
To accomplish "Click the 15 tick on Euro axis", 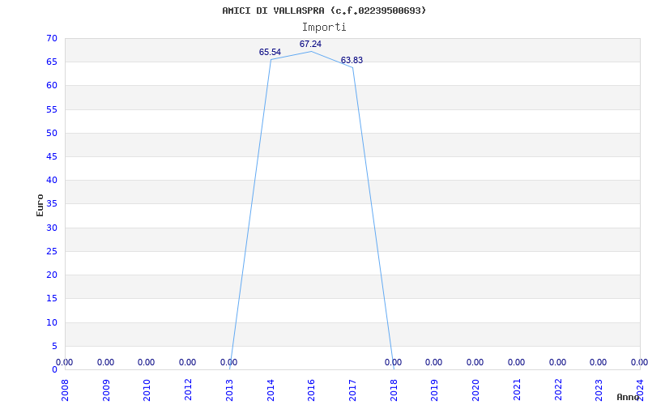I will (52, 298).
